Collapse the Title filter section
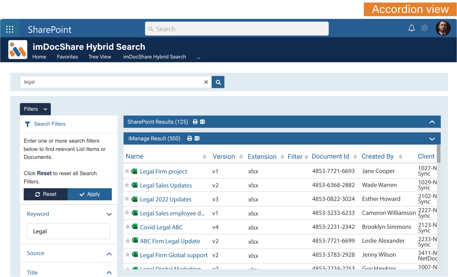Screen dimensions: 457x277 pos(109,273)
